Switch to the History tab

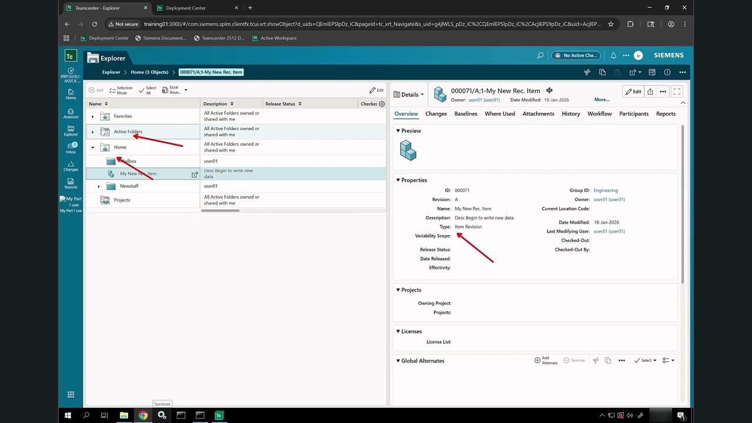tap(570, 114)
